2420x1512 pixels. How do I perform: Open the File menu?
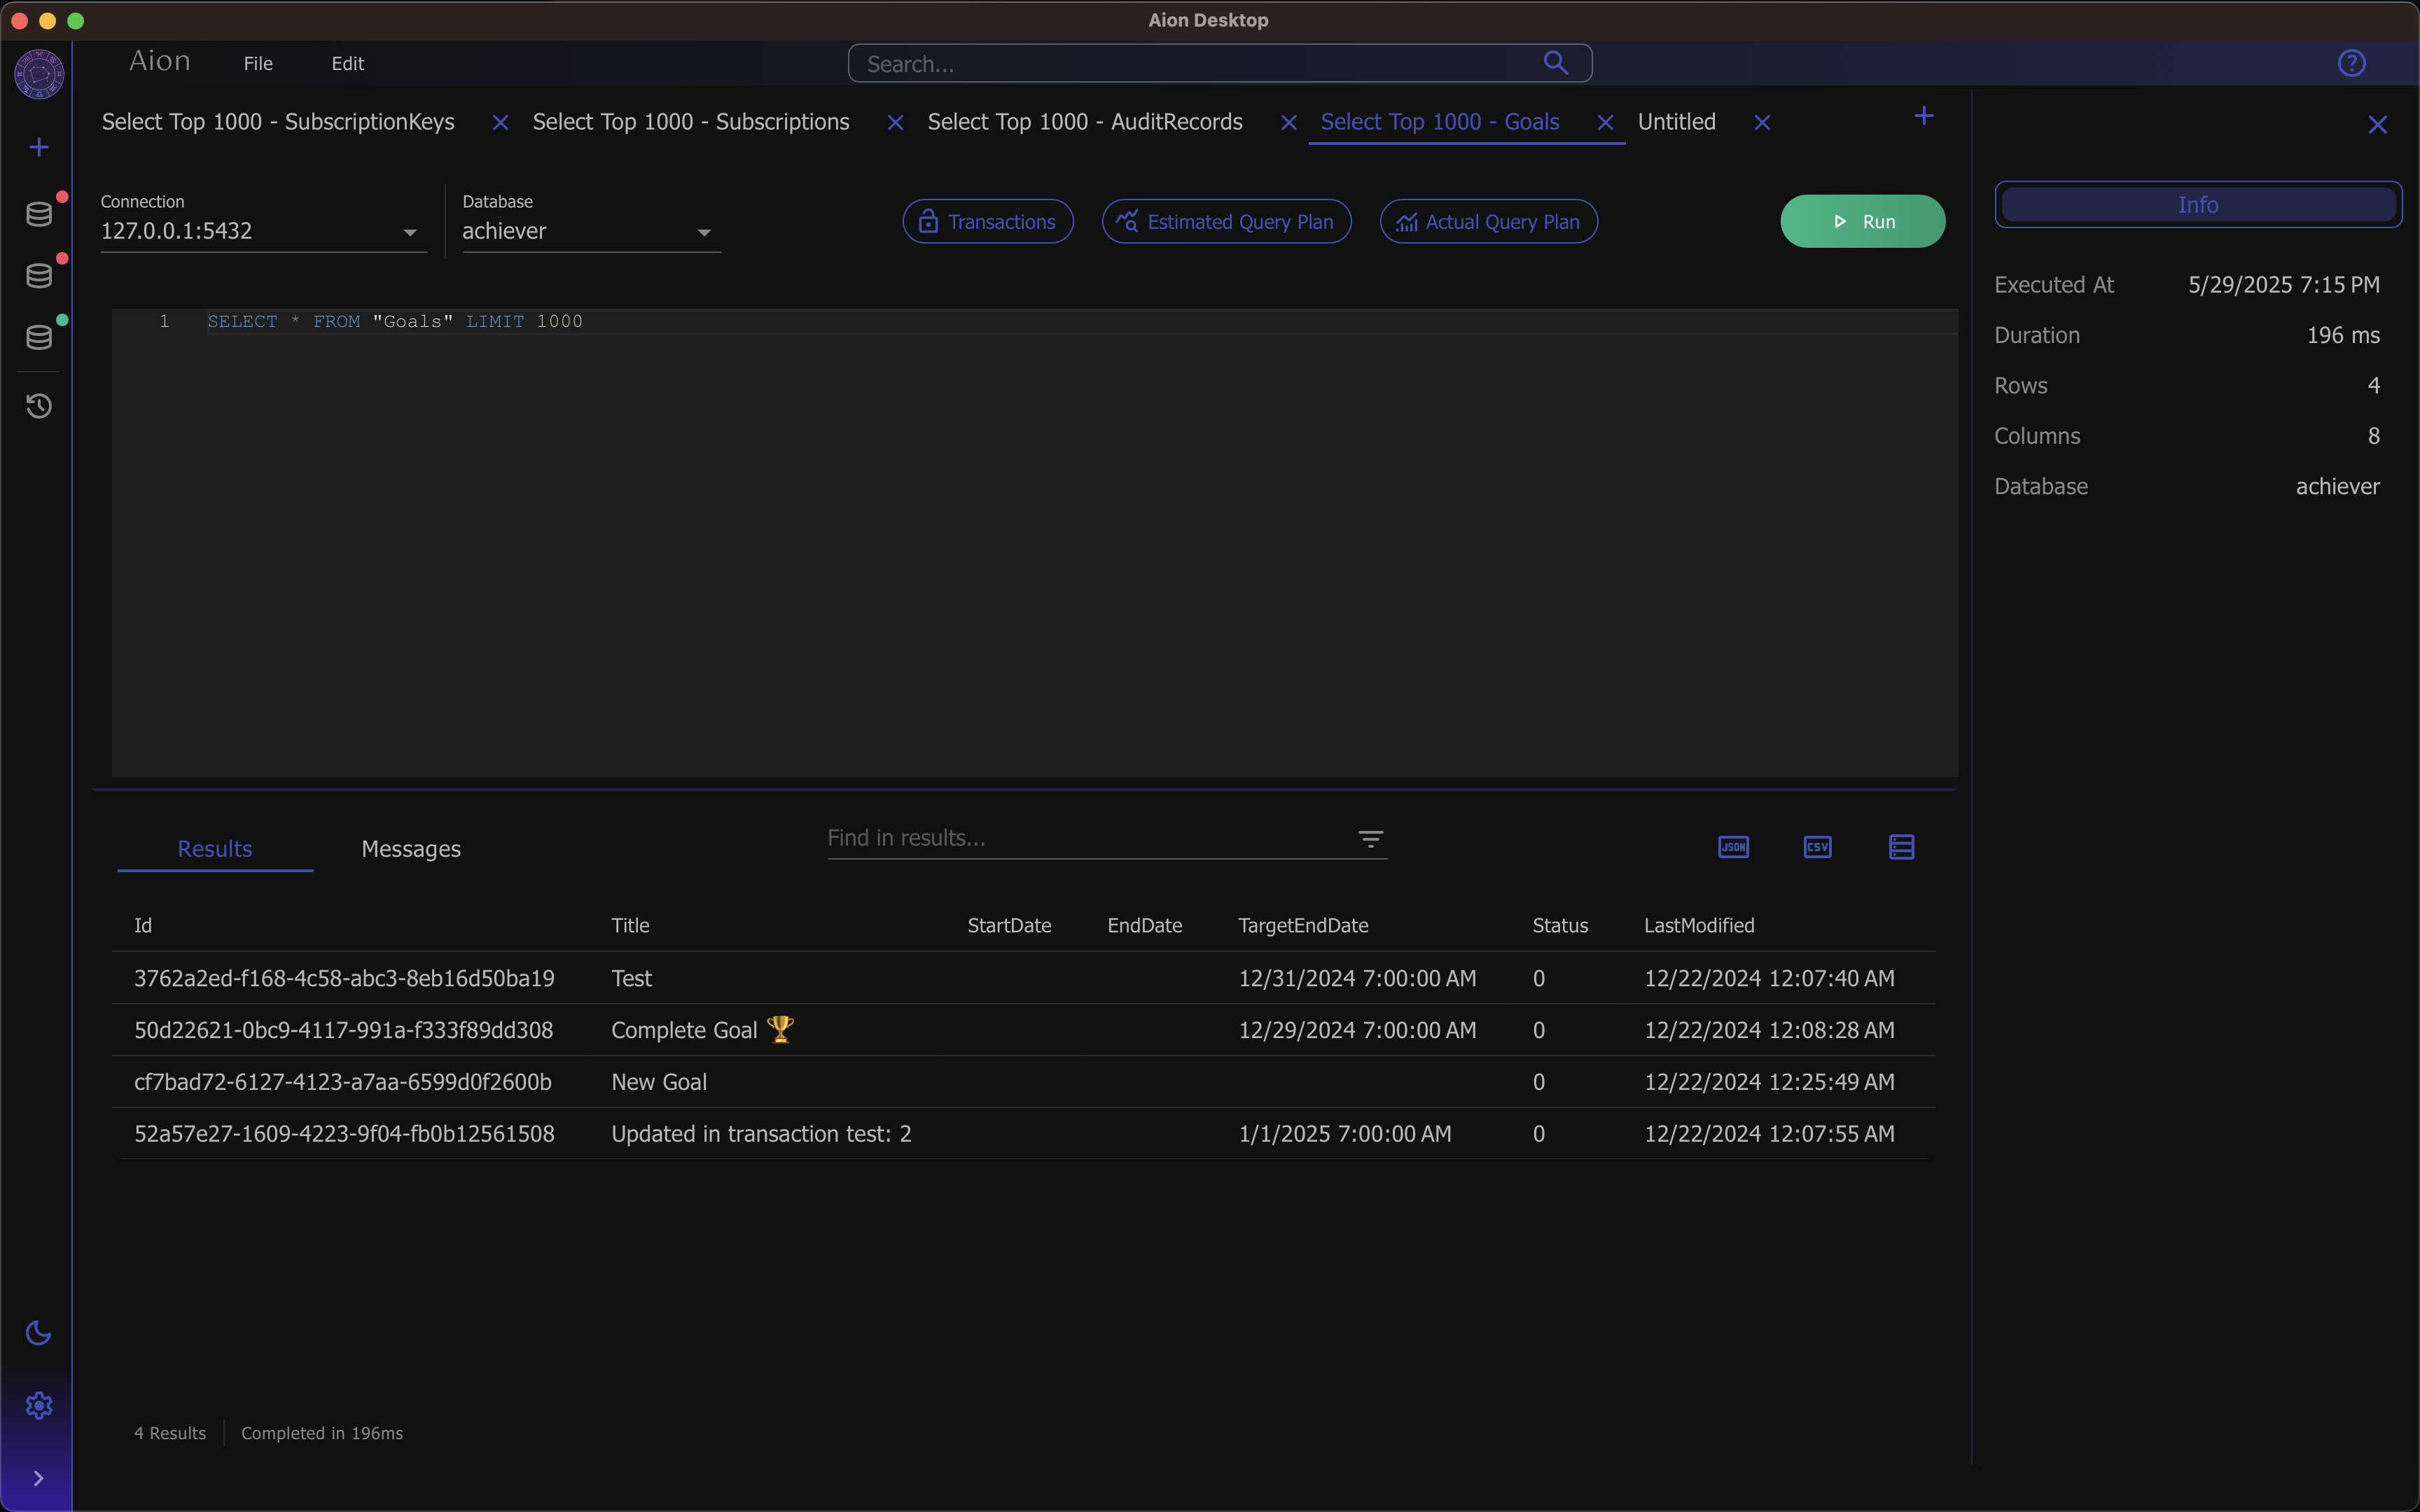click(x=258, y=63)
